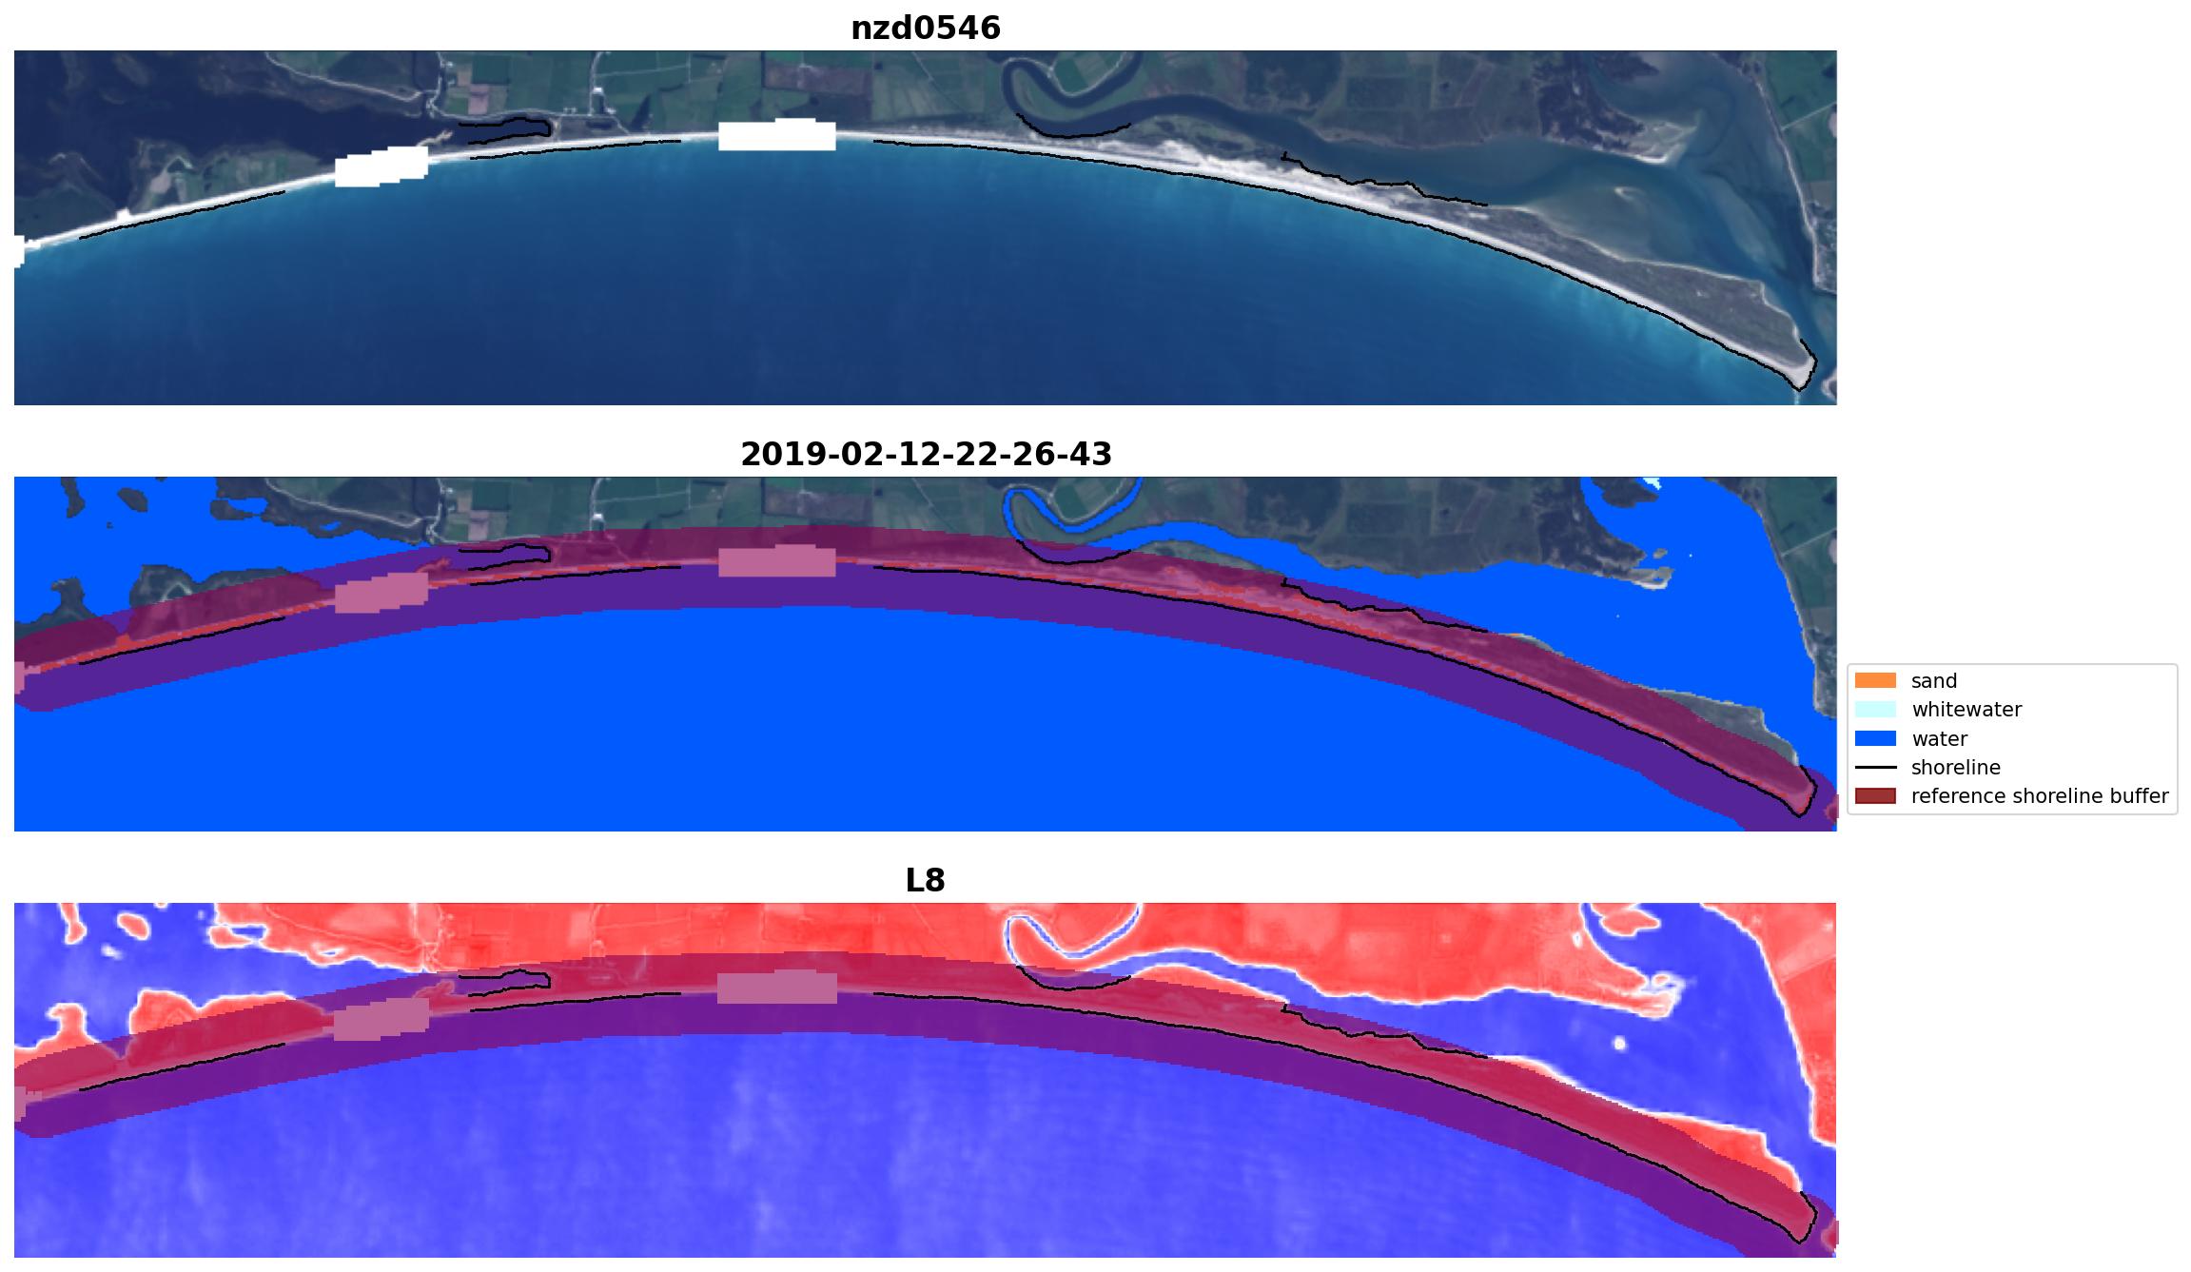Click the dark red buffer legend swatch
The width and height of the screenshot is (2191, 1272).
tap(1874, 796)
